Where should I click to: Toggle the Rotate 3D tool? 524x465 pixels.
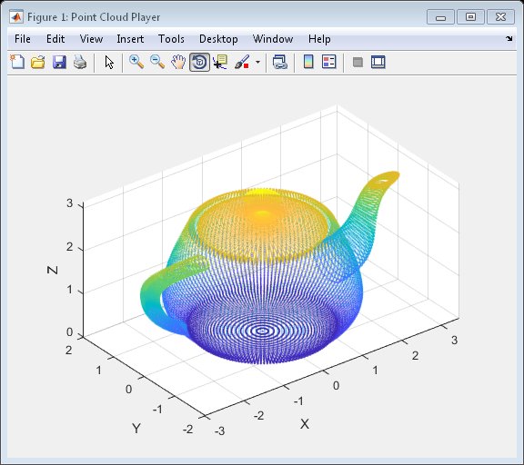200,62
